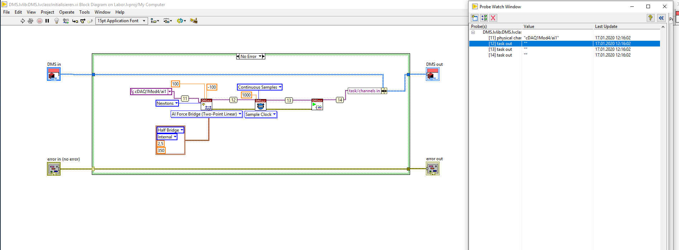Click the DAQmx Create Channel VI icon
Screen dimensions: 679x250
coord(206,104)
